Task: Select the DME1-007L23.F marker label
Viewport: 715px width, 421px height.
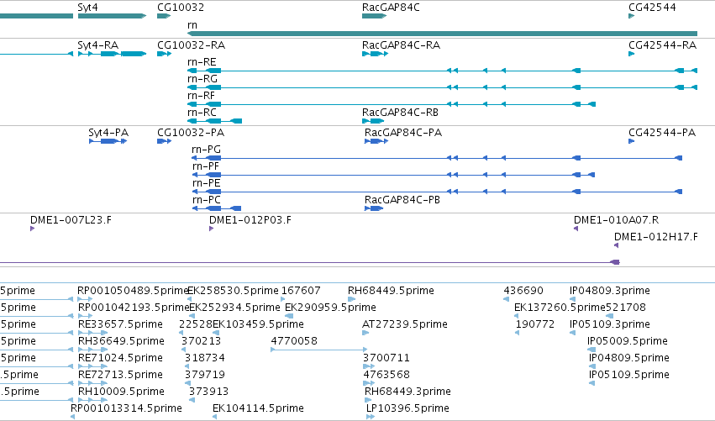Action: [x=71, y=220]
